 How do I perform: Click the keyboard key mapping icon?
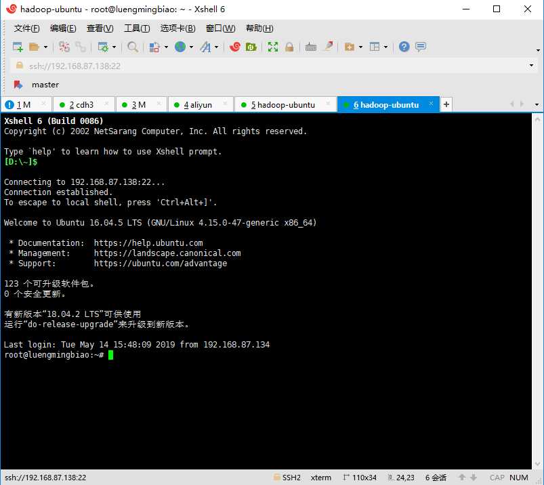point(310,47)
